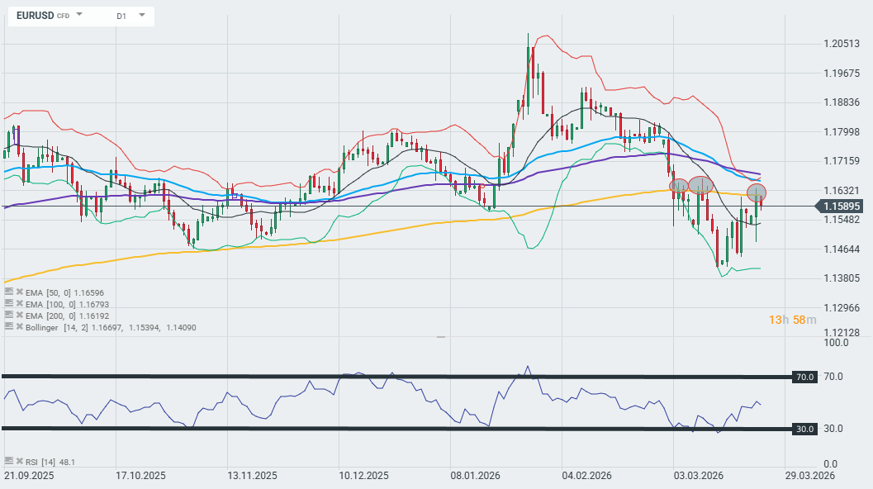Select the RSI 30.0 oversold level label
873x489 pixels.
(x=804, y=429)
